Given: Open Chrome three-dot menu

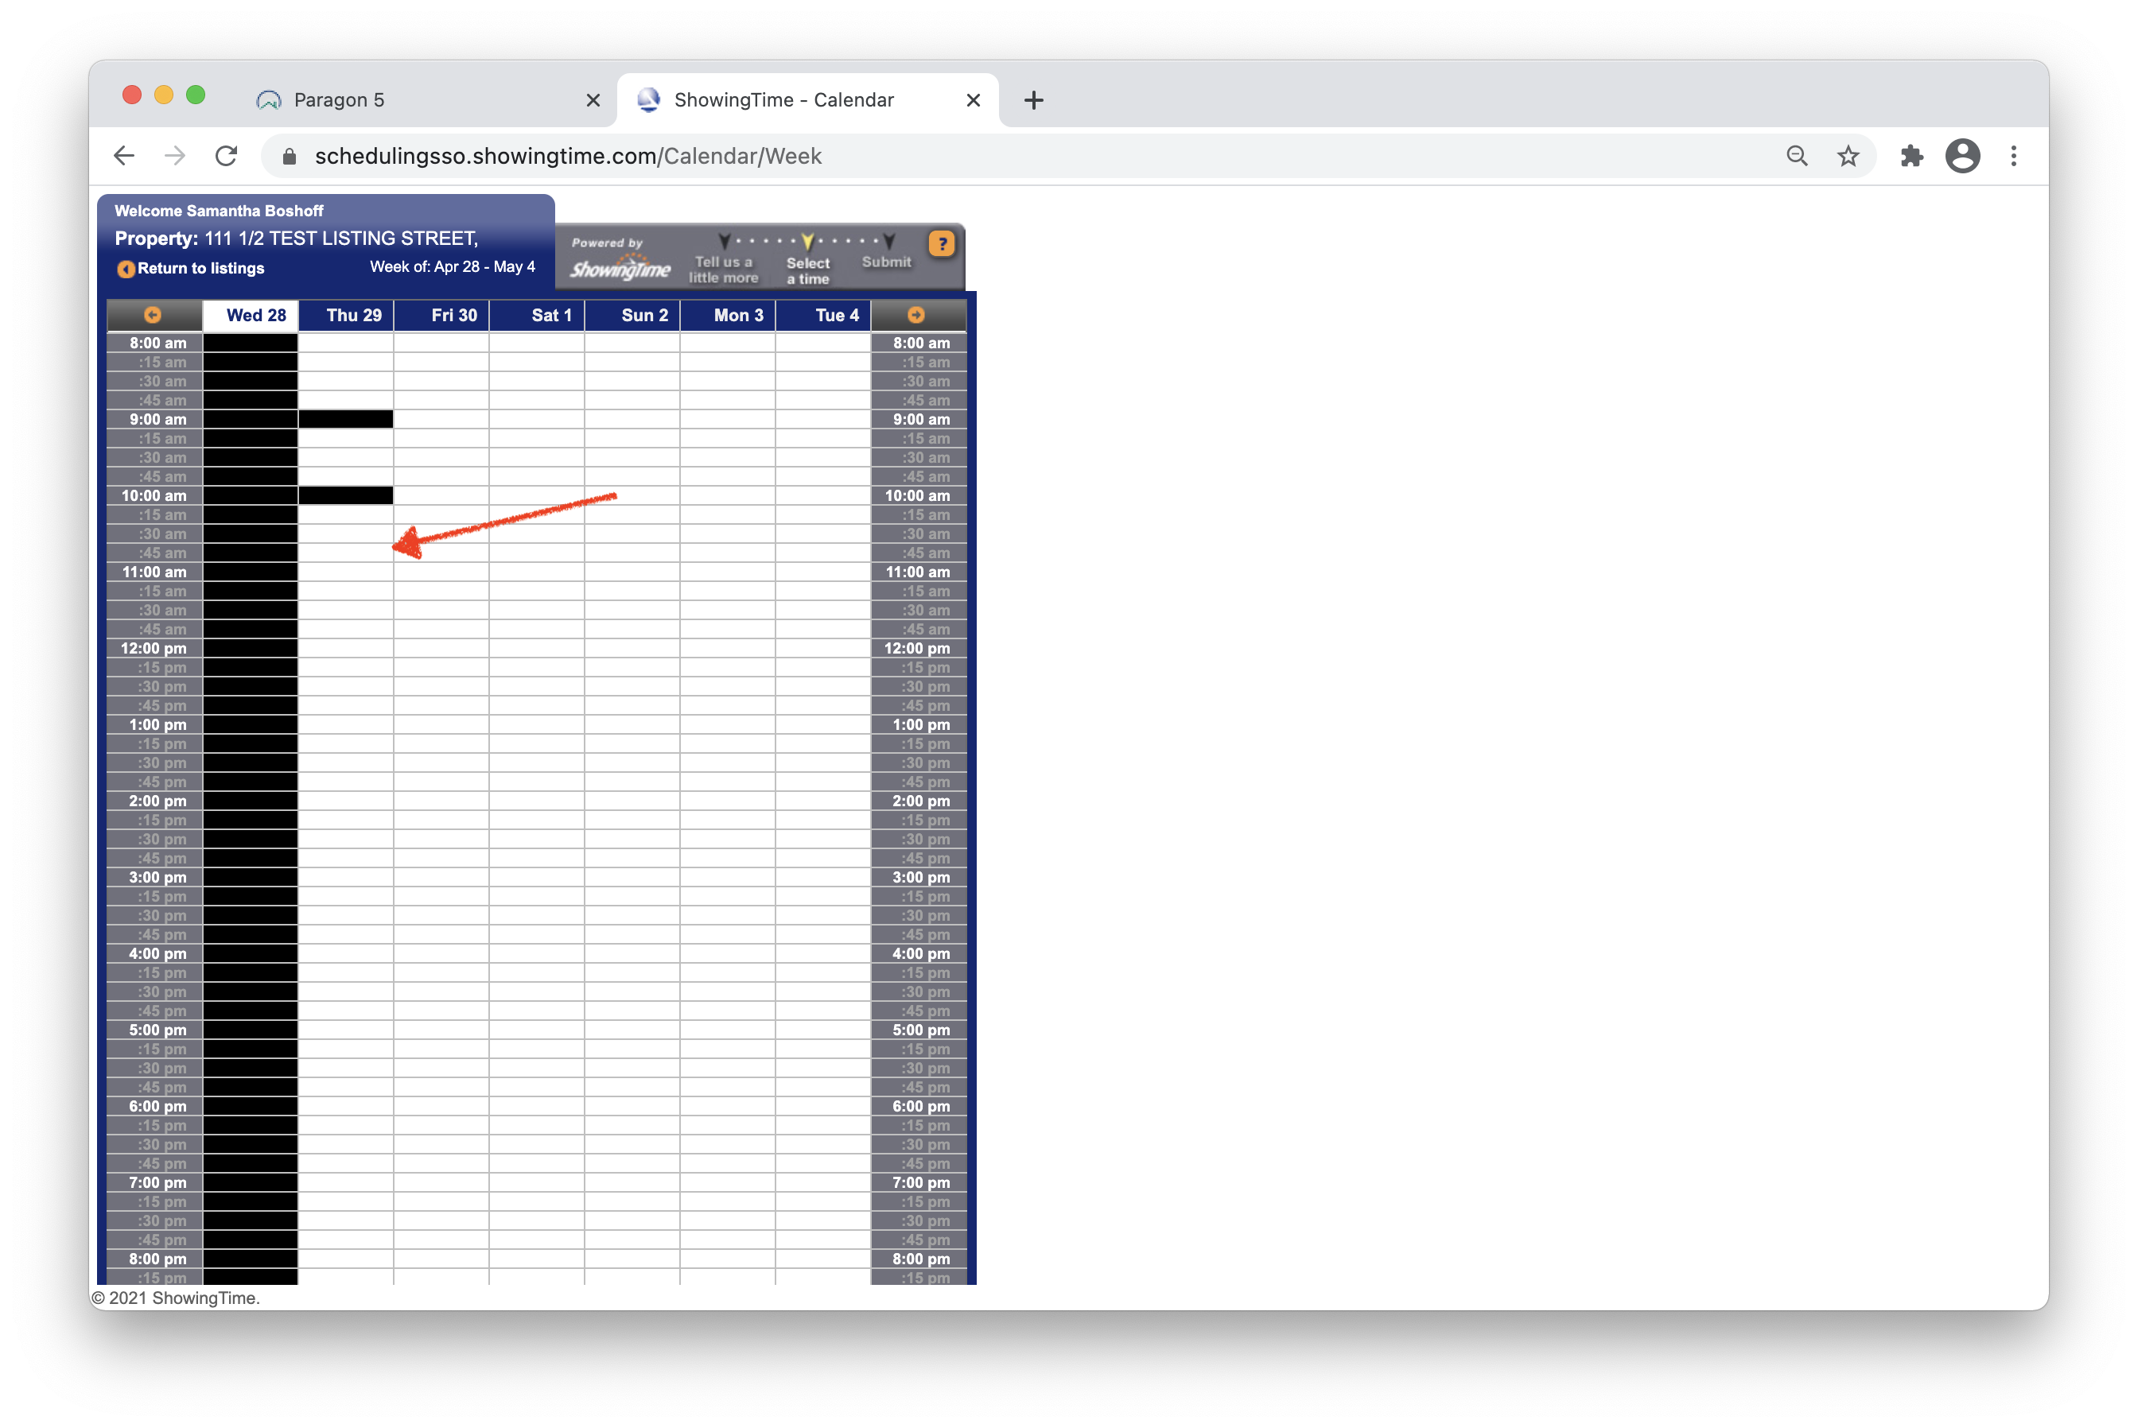Looking at the screenshot, I should coord(2014,156).
